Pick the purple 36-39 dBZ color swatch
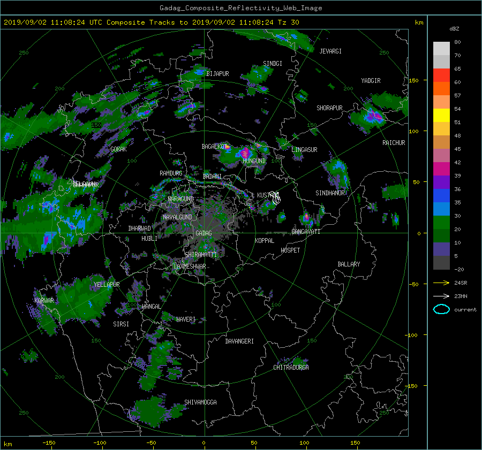The image size is (482, 450). click(441, 182)
